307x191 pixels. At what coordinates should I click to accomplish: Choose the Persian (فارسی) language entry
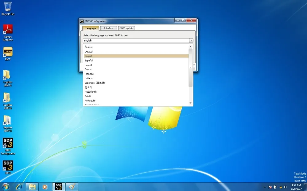pos(136,65)
